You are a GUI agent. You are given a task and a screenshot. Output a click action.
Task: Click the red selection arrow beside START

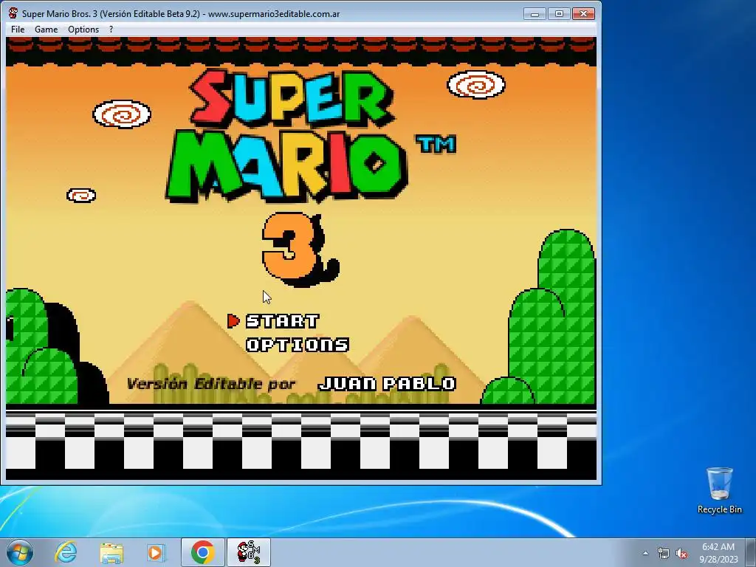click(x=233, y=321)
